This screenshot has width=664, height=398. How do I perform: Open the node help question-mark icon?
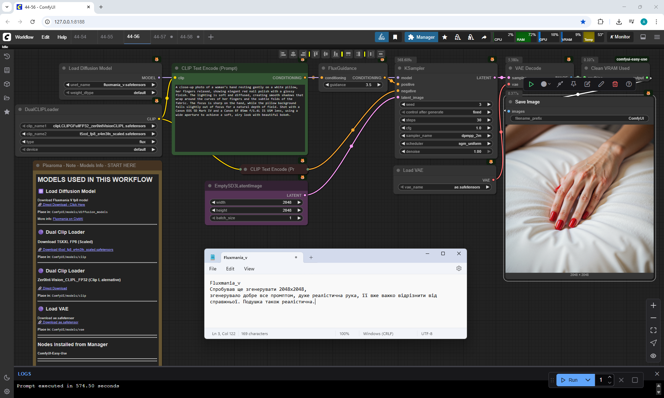[x=629, y=84]
